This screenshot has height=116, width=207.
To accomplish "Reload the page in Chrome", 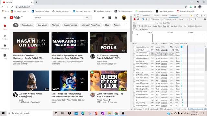I will pyautogui.click(x=12, y=7).
